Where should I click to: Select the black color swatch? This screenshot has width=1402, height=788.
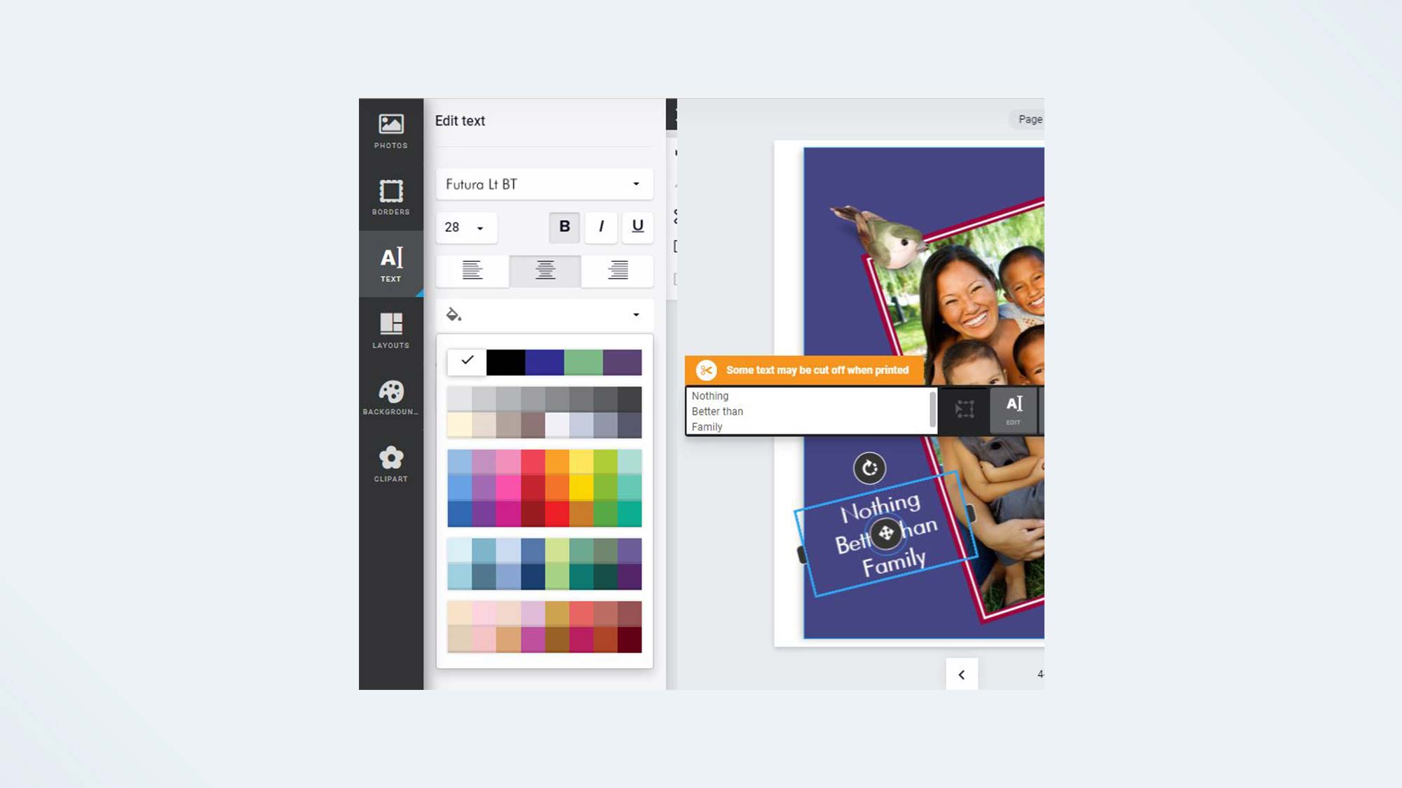(x=505, y=361)
